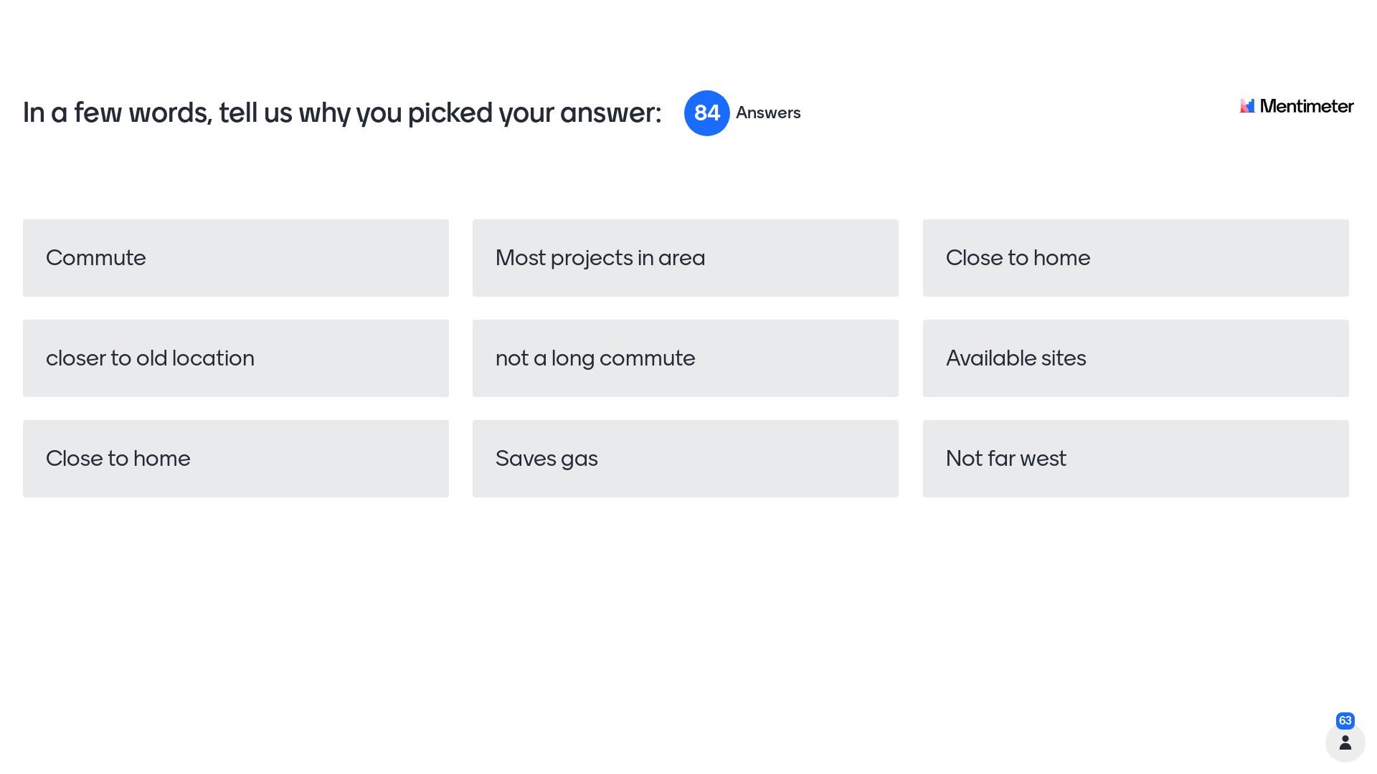Select the Saves gas response card

pyautogui.click(x=685, y=459)
